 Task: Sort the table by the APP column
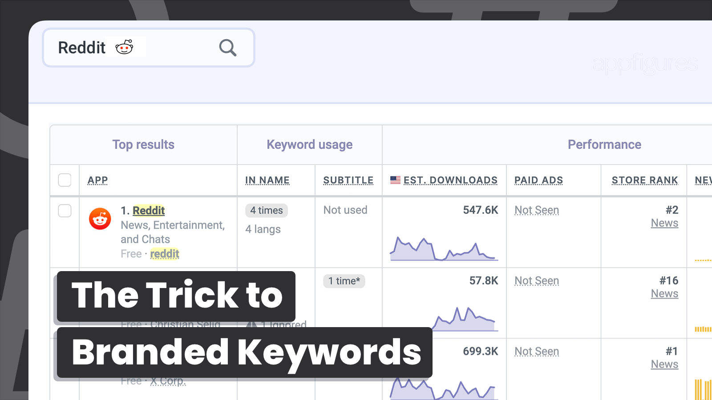[97, 180]
